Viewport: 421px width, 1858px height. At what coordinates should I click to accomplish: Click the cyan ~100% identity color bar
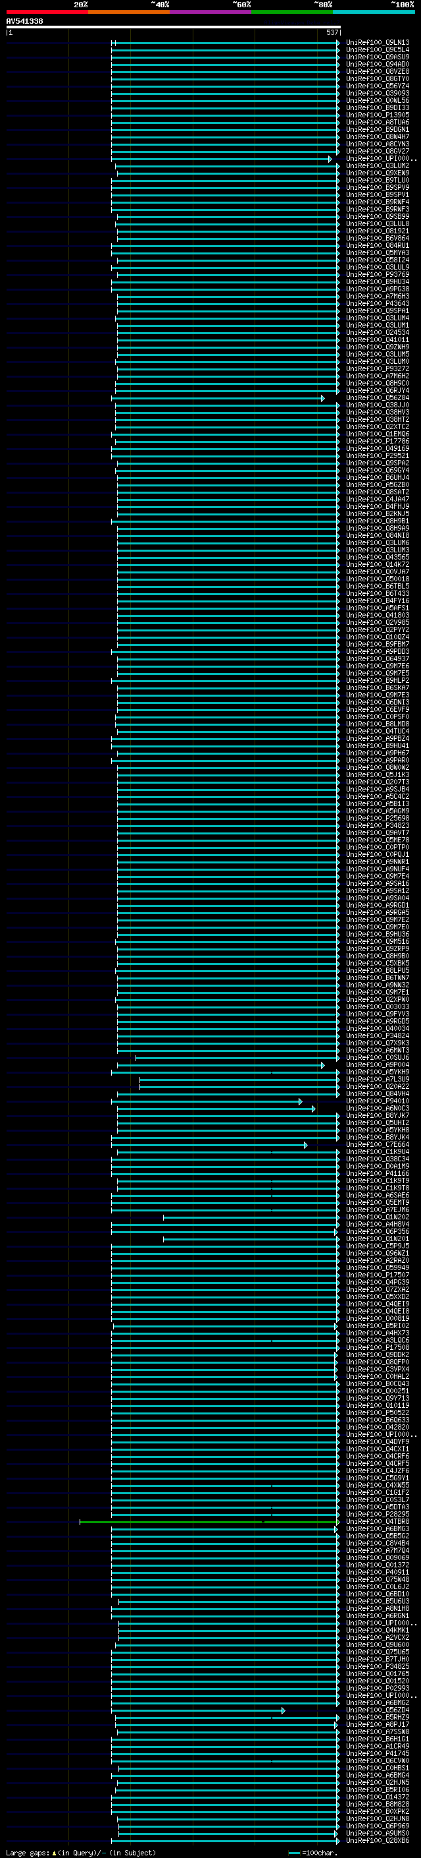coord(374,12)
